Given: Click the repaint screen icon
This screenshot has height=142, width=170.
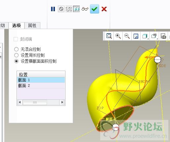Looking at the screenshot, I should (136, 36).
